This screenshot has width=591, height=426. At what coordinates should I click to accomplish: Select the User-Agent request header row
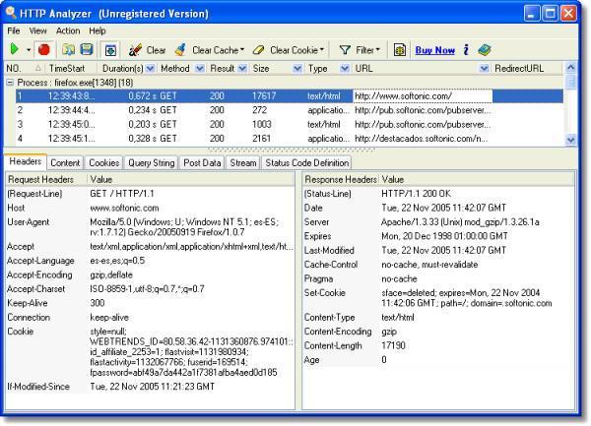click(150, 227)
